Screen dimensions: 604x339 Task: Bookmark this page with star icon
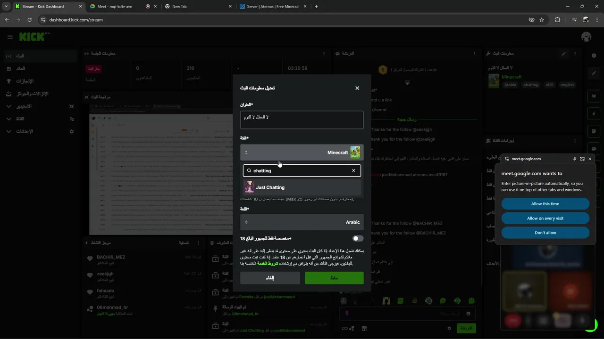542,20
